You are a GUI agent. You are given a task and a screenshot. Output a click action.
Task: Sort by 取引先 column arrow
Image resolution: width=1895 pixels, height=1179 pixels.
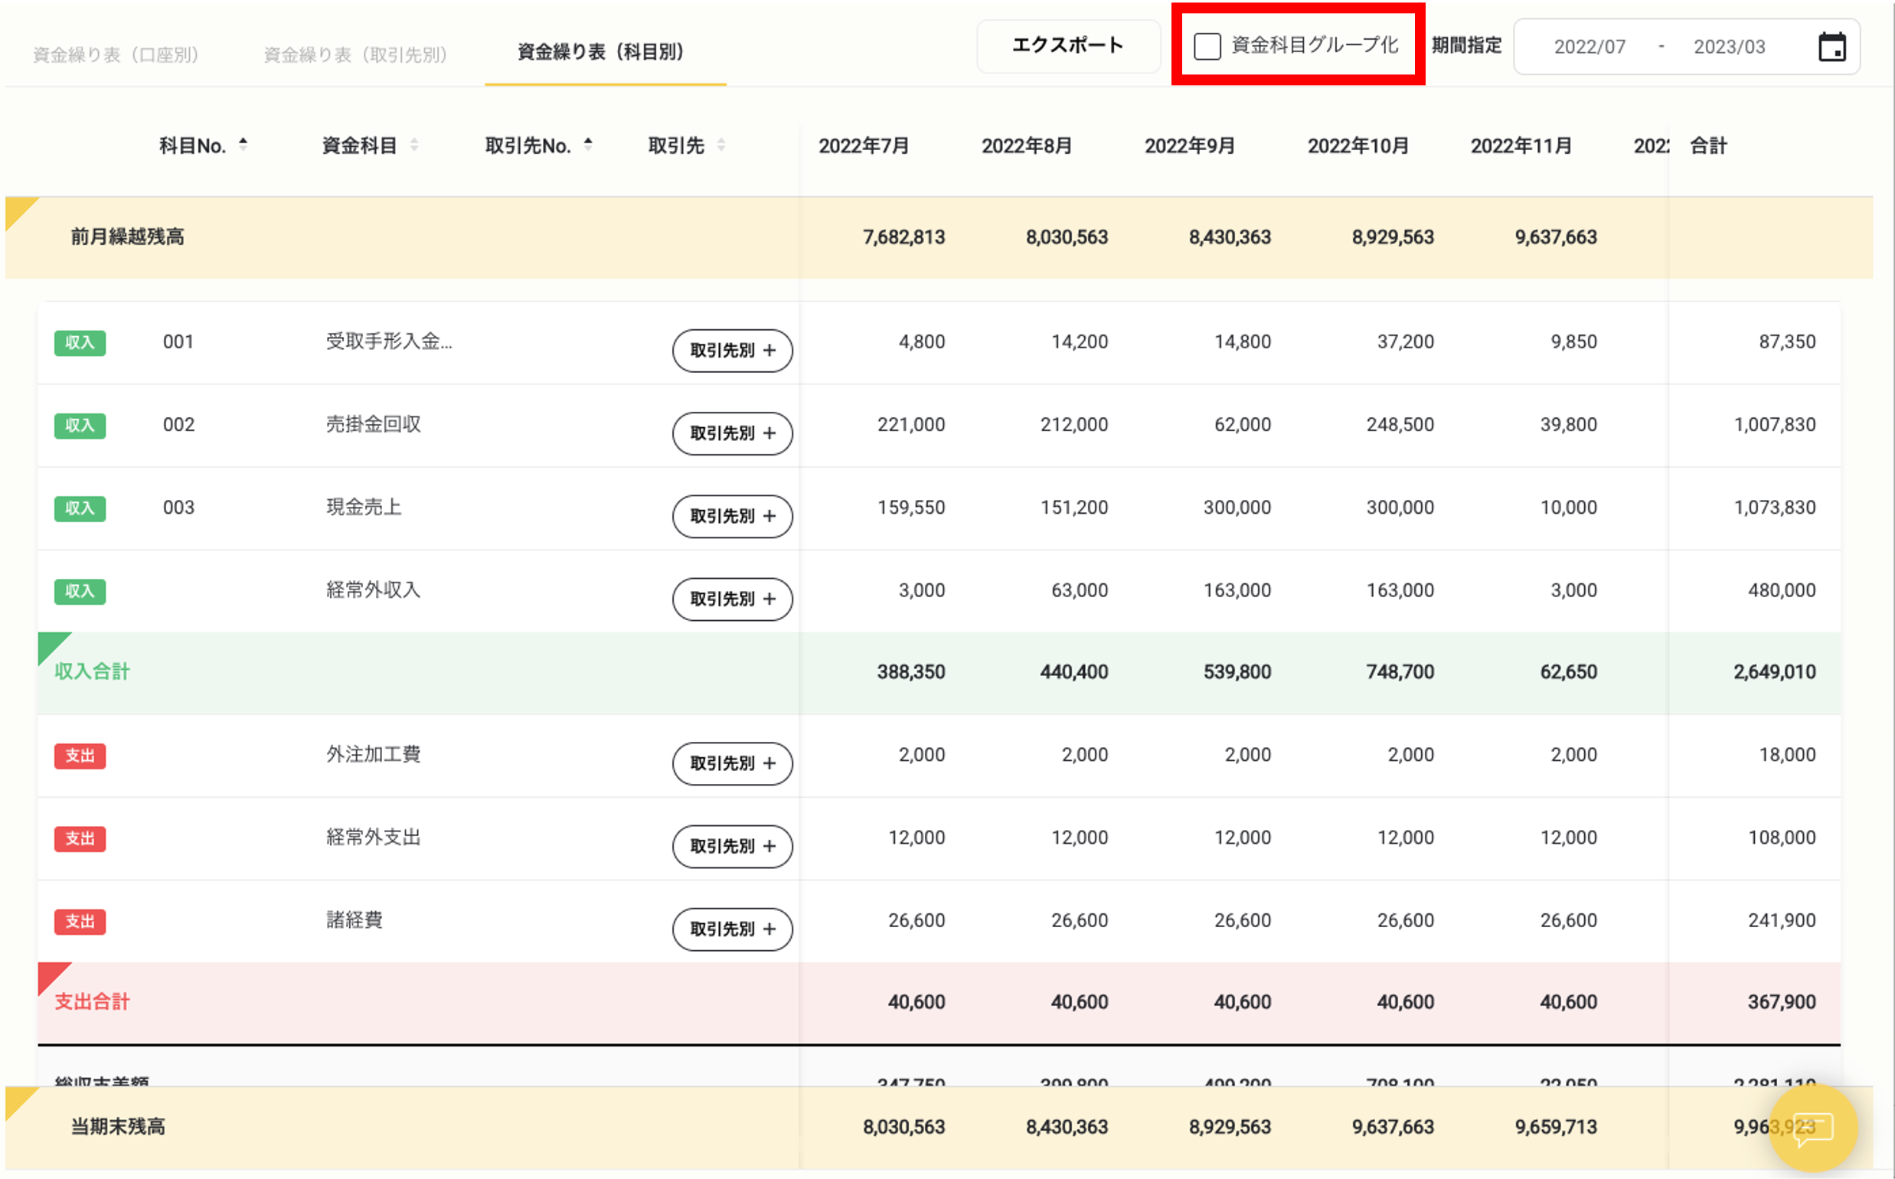coord(721,144)
